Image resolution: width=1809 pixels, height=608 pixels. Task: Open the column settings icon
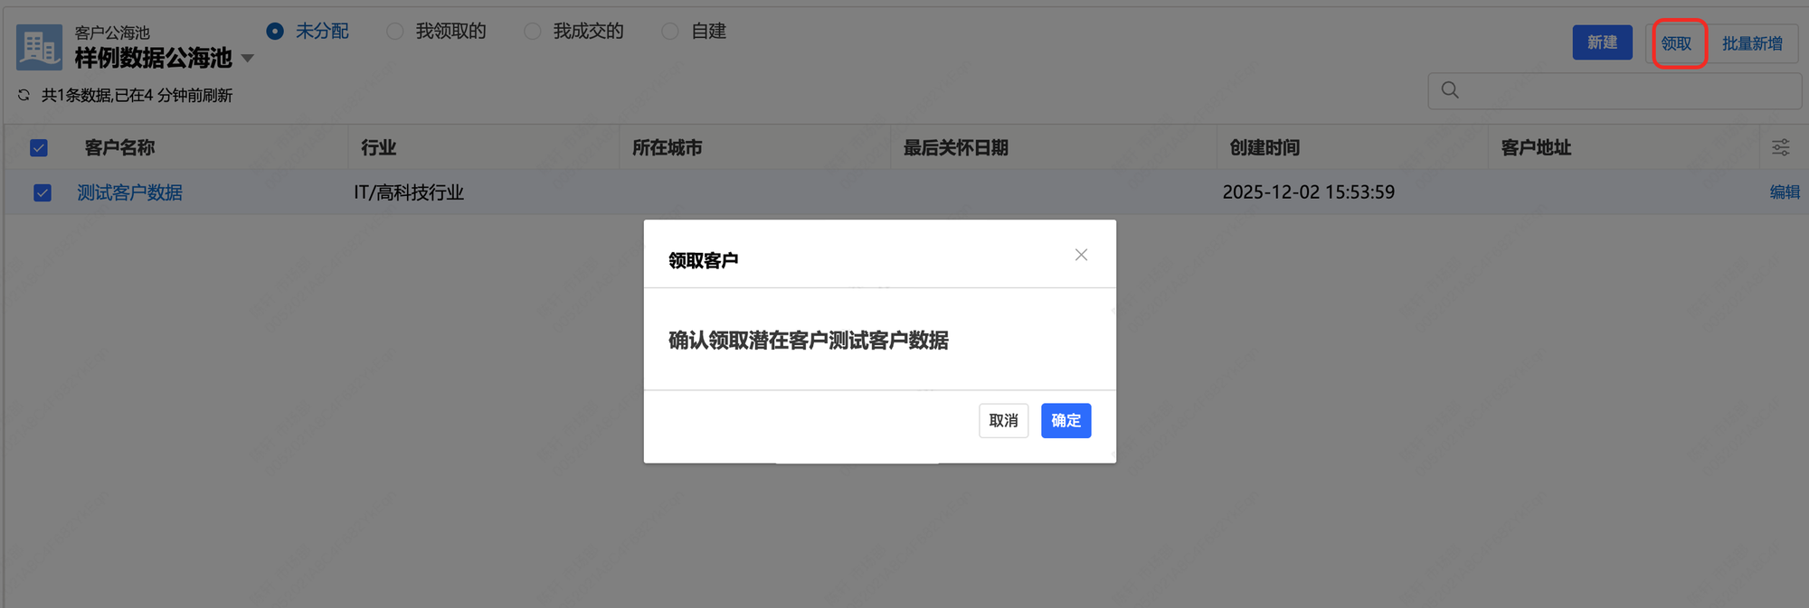pyautogui.click(x=1780, y=147)
